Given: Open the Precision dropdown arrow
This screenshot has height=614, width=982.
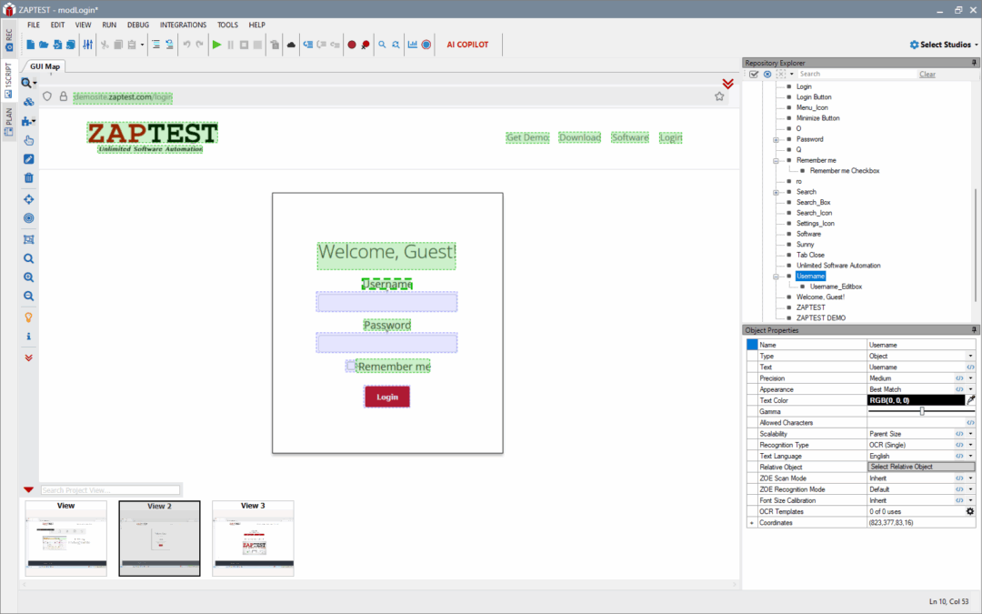Looking at the screenshot, I should [970, 377].
